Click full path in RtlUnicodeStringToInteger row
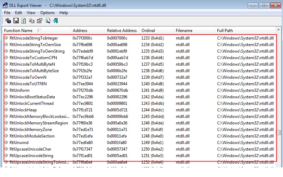 245,38
